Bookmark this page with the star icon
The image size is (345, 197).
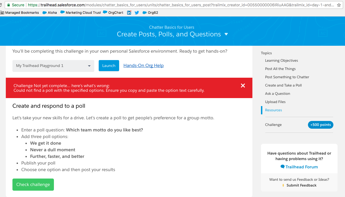point(339,5)
